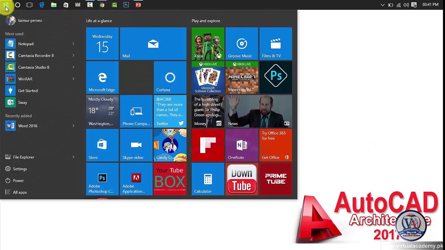The height and width of the screenshot is (250, 445).
Task: Expand the Notepad jump list arrow
Action: [x=73, y=44]
